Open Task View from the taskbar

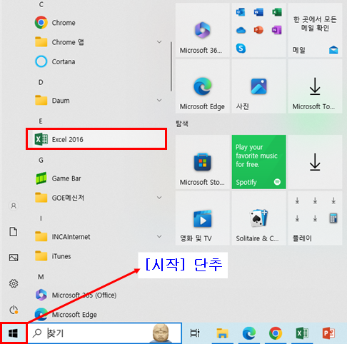pyautogui.click(x=195, y=333)
